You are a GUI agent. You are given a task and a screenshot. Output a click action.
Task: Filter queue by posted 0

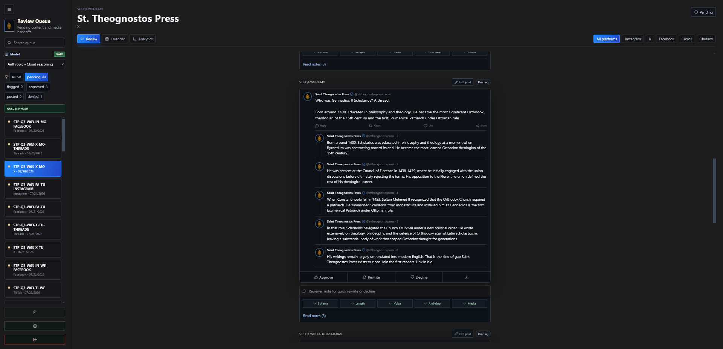[14, 97]
